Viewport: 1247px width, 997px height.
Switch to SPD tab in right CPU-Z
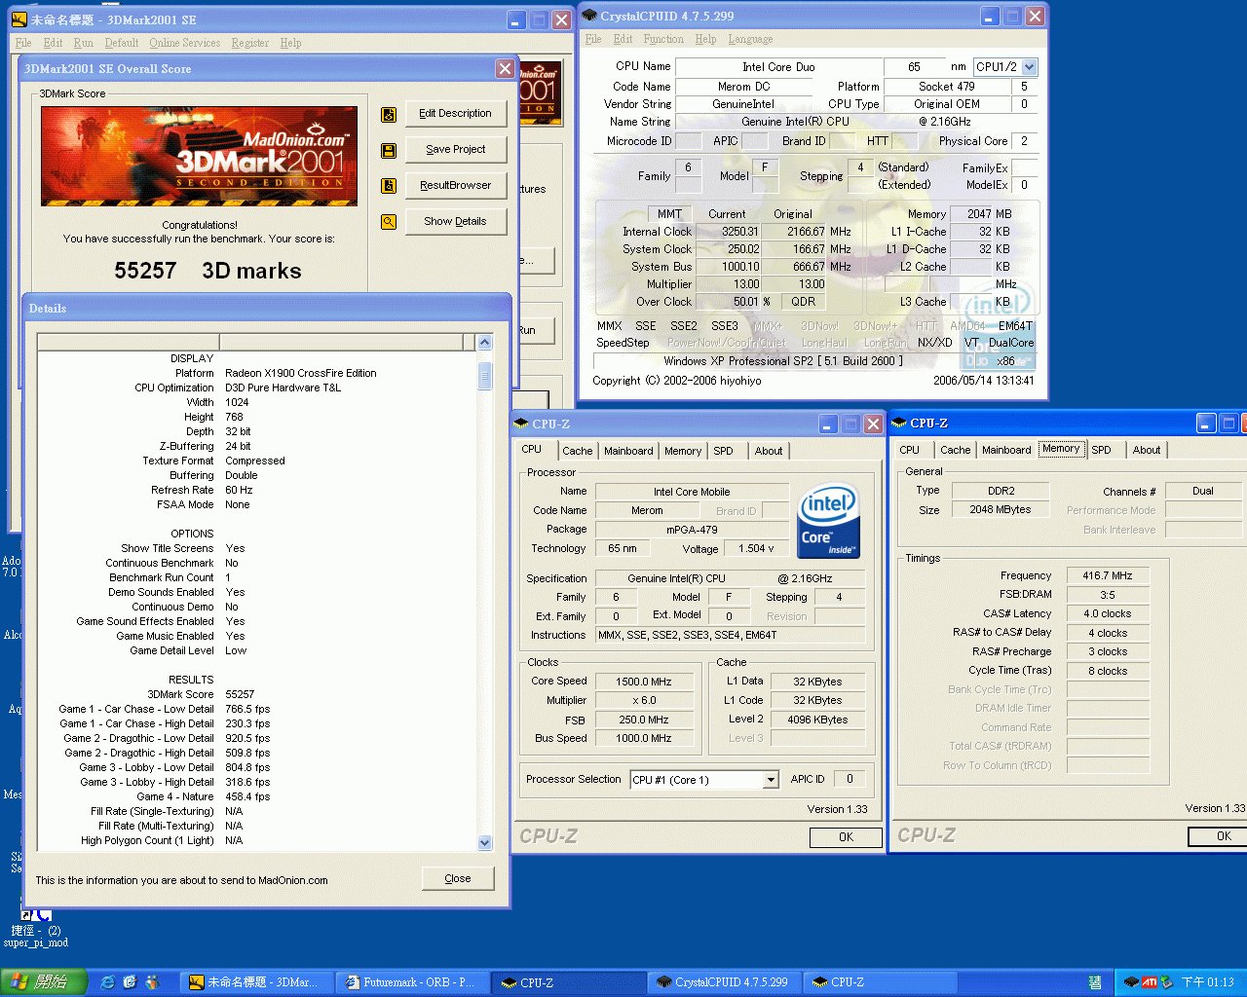pos(1101,450)
